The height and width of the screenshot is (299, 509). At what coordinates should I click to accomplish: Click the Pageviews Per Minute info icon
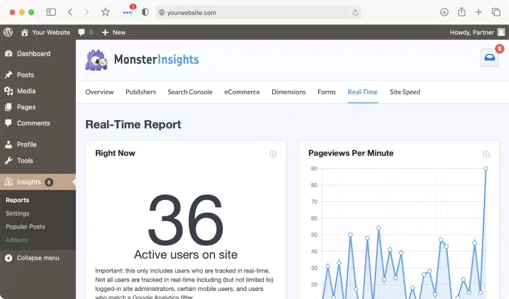[486, 154]
